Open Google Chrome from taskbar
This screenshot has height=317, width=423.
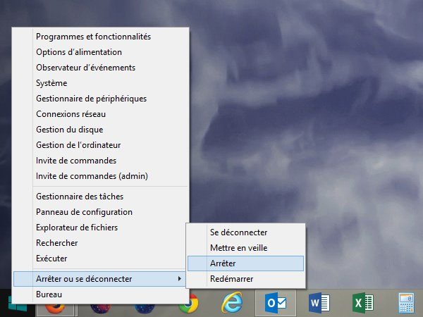point(189,304)
